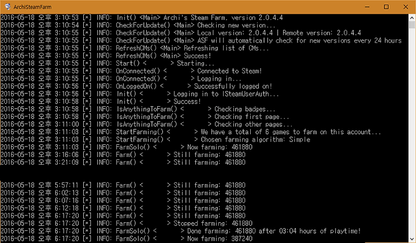Viewport: 416px width, 243px height.
Task: Click the OnConnected() "Logging in..." line
Action: coord(121,79)
